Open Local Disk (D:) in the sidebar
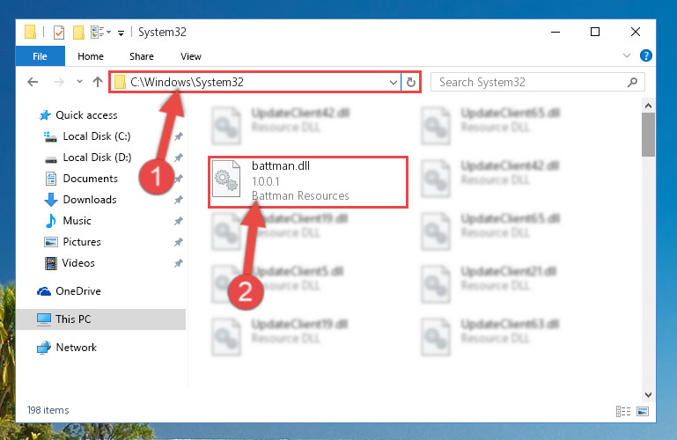677x440 pixels. coord(97,158)
